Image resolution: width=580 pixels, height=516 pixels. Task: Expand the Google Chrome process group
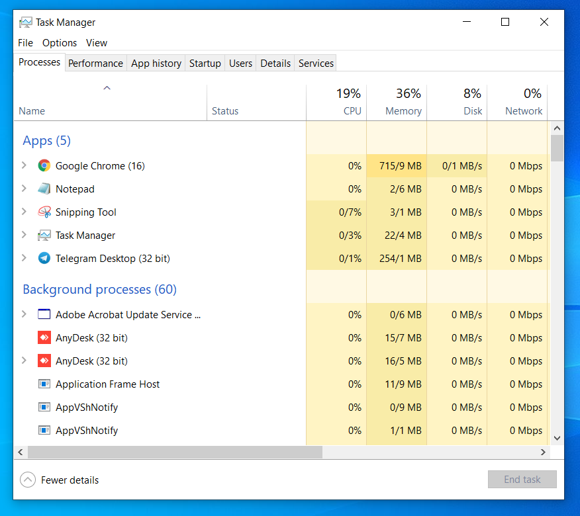24,166
